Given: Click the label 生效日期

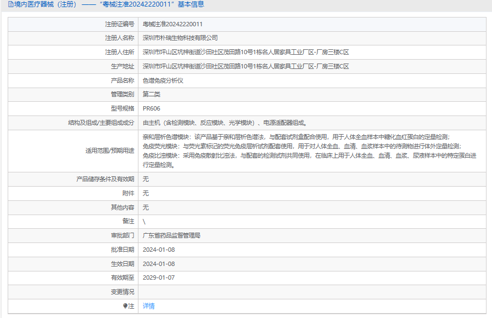Looking at the screenshot, I should tap(123, 264).
